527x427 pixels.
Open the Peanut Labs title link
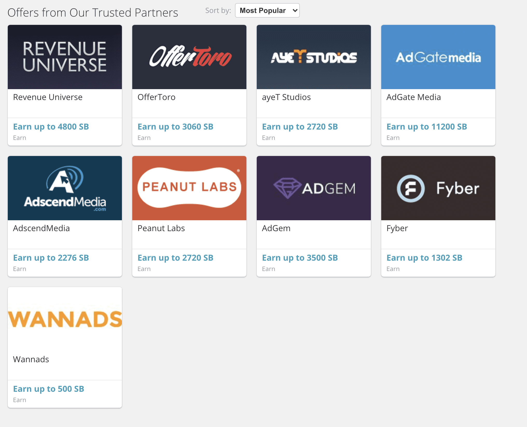(161, 228)
